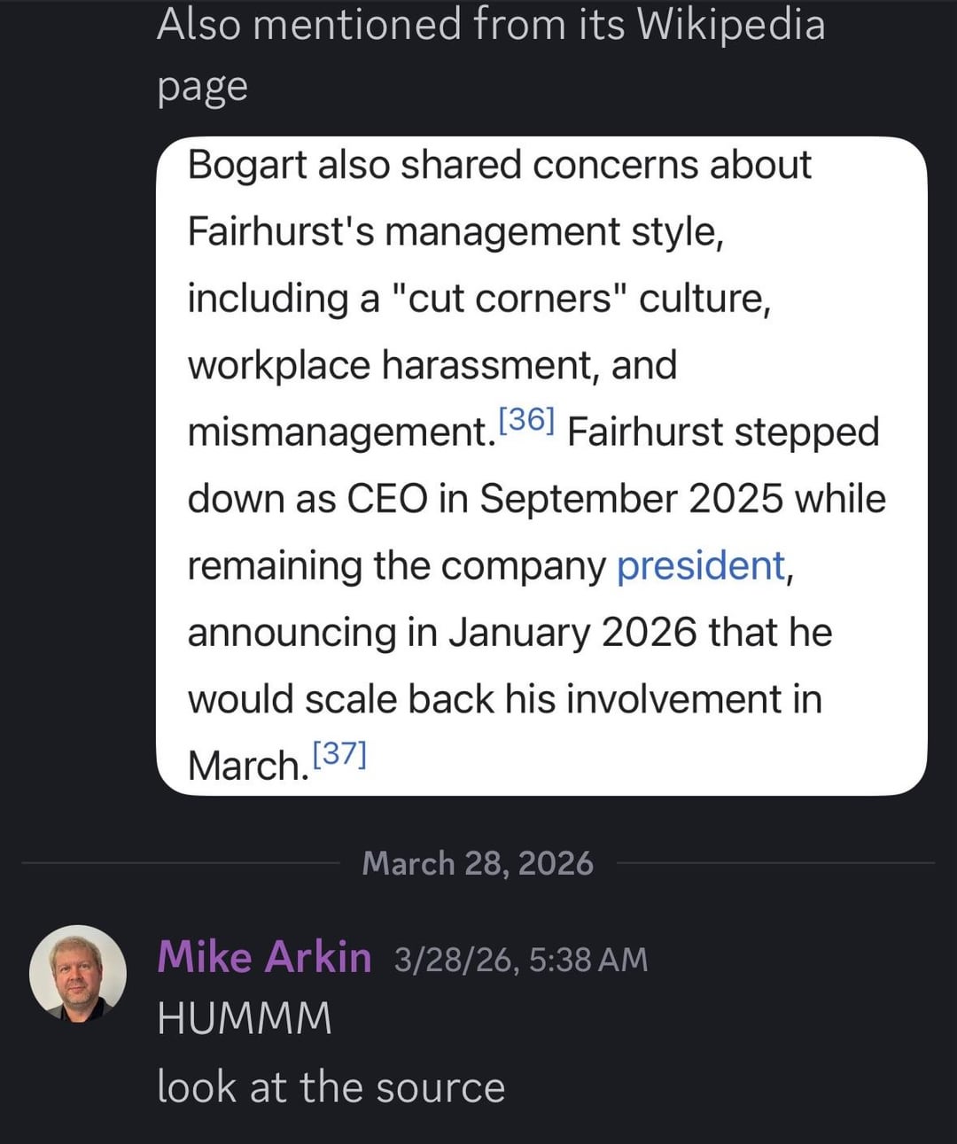The width and height of the screenshot is (957, 1144).
Task: Click the March 28, 2026 date divider
Action: click(478, 863)
